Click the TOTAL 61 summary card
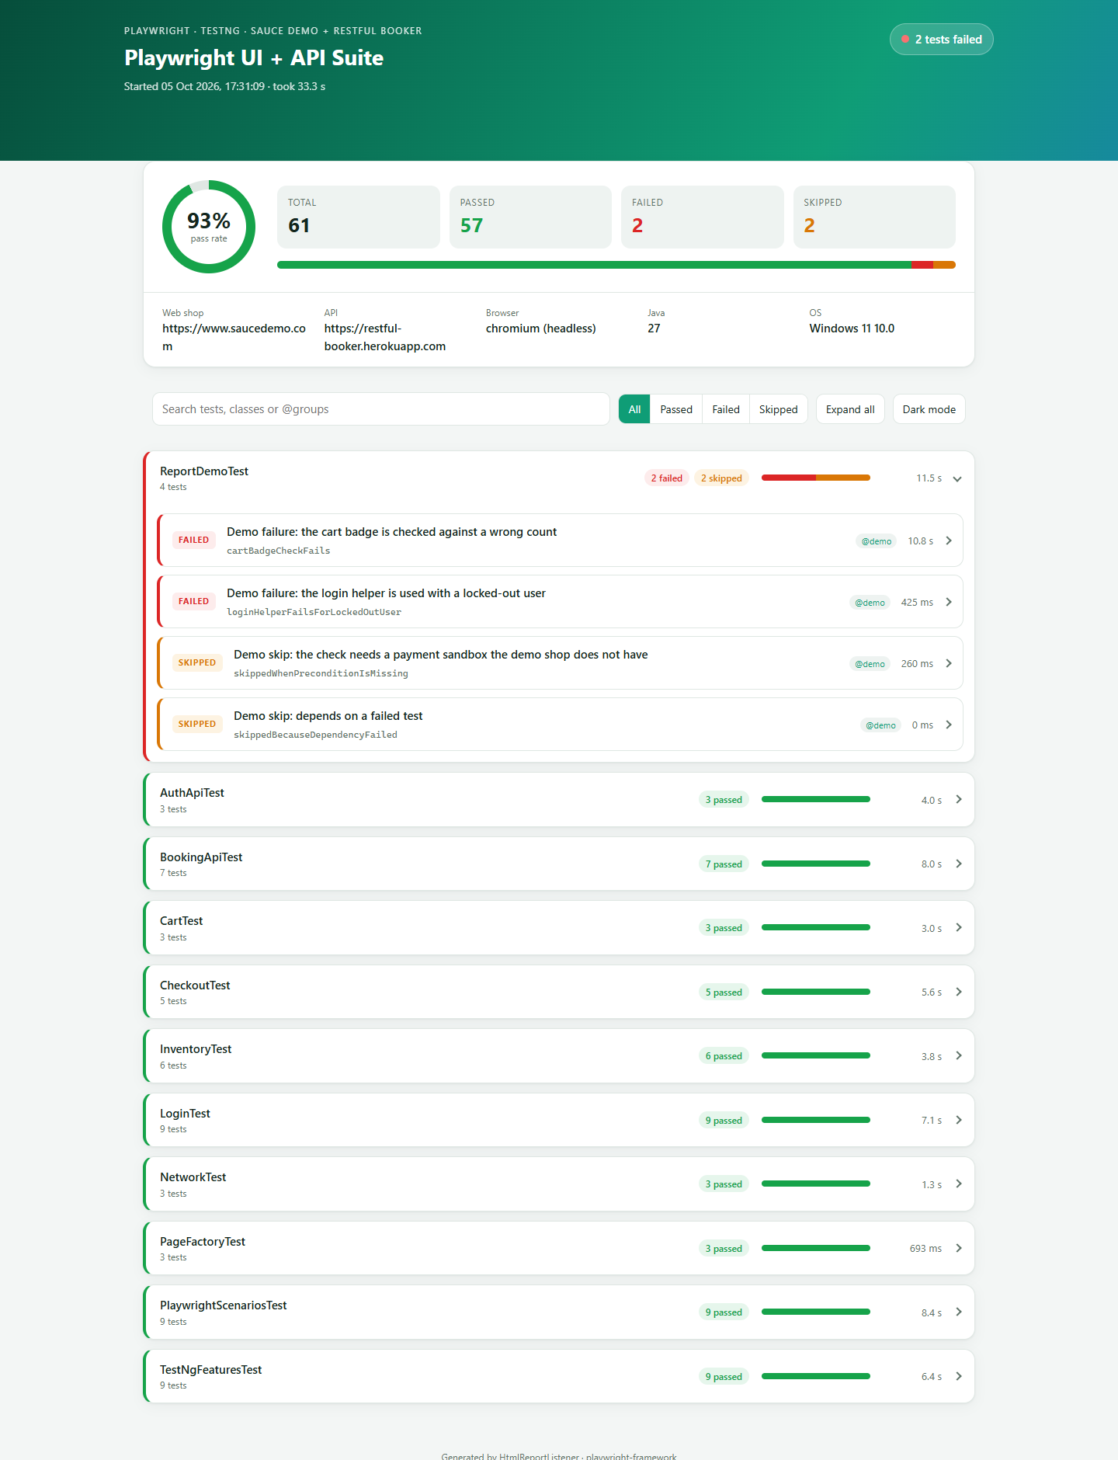 pos(359,217)
